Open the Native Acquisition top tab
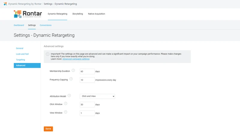This screenshot has width=240, height=135. tap(96, 14)
